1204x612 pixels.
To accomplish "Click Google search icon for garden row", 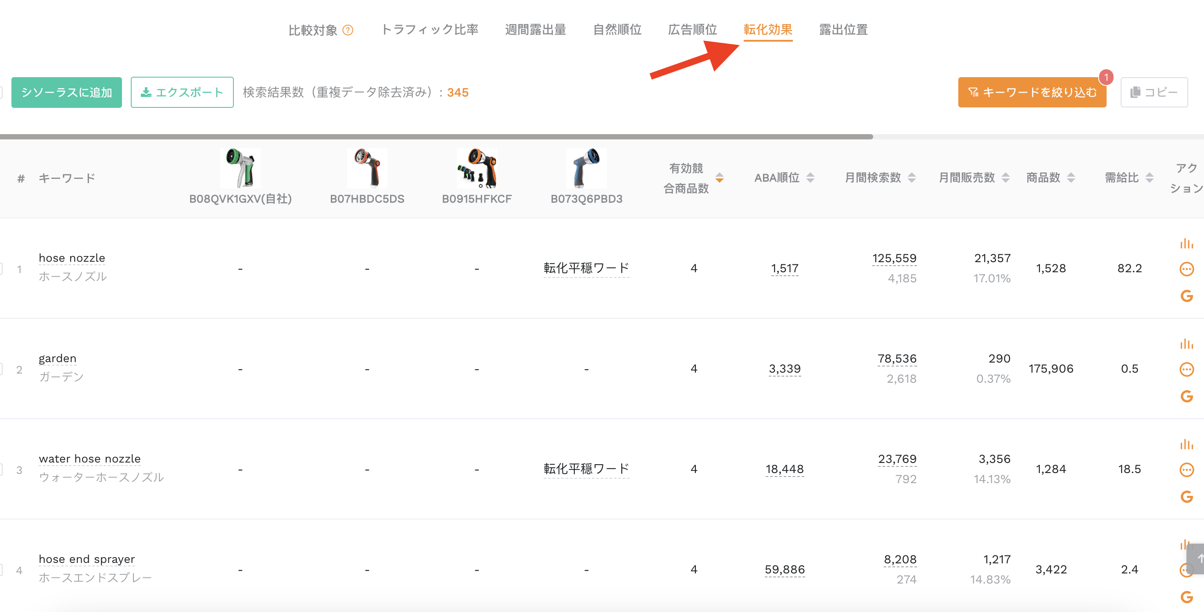I will tap(1186, 396).
